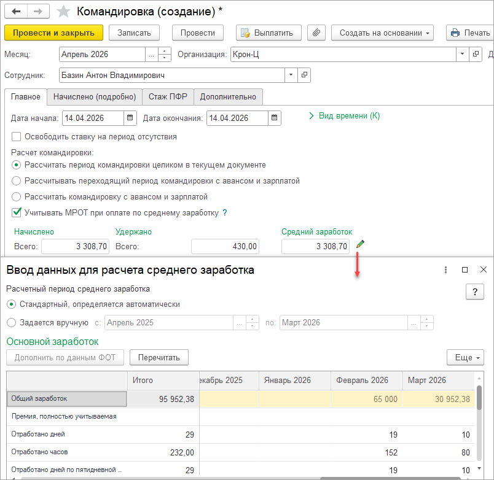
Task: Click the vertical scrollbar in earnings table
Action: click(x=479, y=422)
